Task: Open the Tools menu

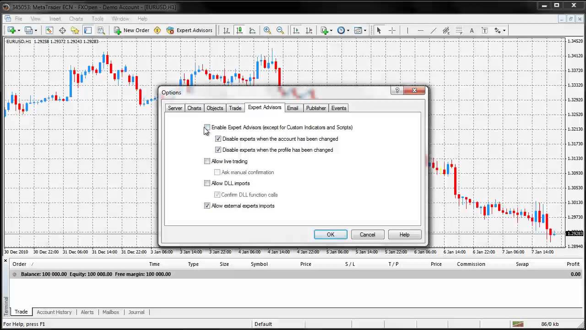Action: pyautogui.click(x=97, y=19)
